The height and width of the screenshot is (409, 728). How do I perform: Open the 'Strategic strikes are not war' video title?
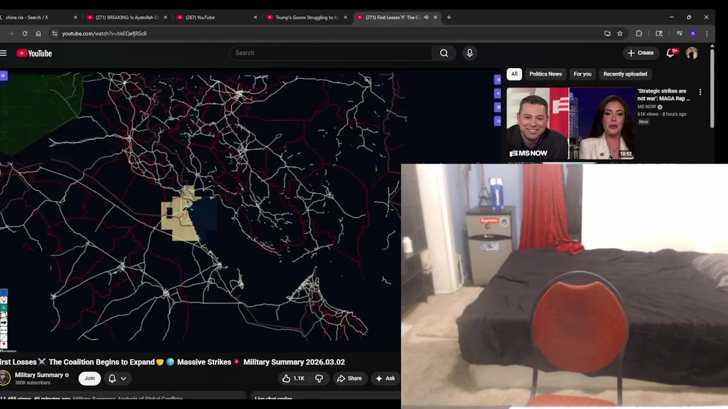663,95
